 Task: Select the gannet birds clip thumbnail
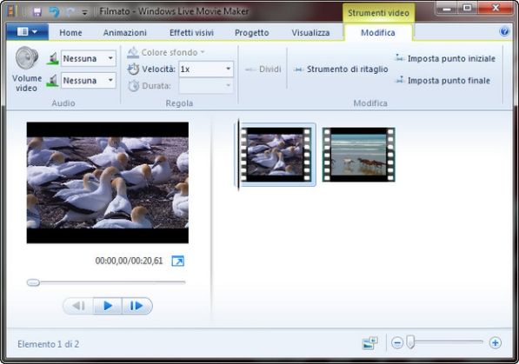[x=276, y=155]
